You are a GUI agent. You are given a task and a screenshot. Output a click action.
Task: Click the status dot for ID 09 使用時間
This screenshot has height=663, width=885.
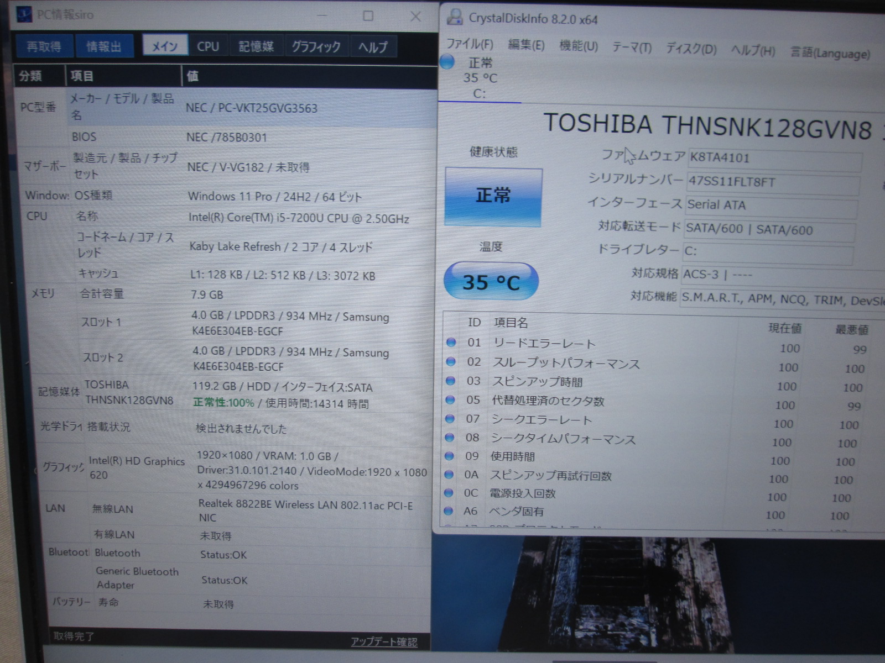click(449, 456)
